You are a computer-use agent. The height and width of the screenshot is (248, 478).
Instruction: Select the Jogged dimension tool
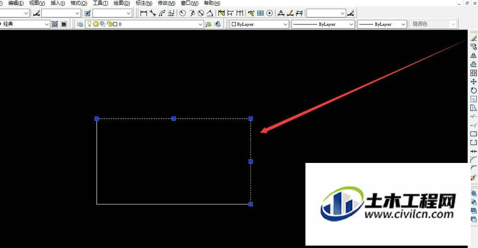(x=192, y=13)
